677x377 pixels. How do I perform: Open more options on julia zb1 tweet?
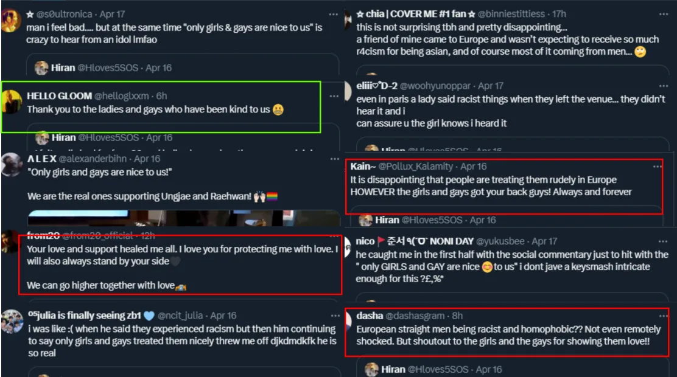[x=335, y=316]
